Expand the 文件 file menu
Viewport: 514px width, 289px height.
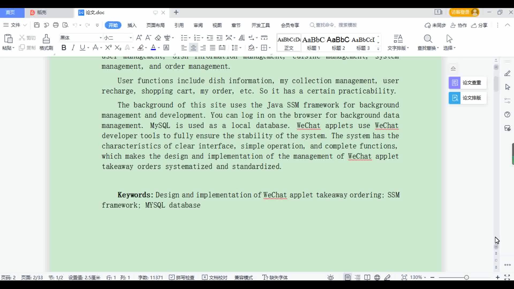pyautogui.click(x=15, y=25)
